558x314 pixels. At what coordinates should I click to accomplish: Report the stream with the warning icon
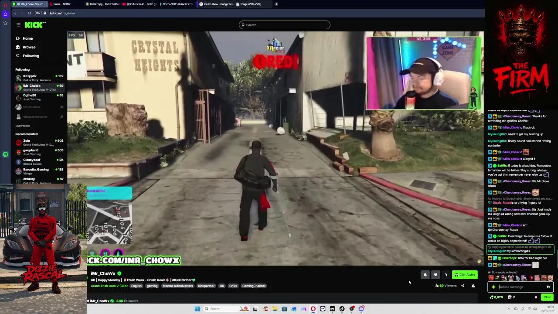(473, 286)
